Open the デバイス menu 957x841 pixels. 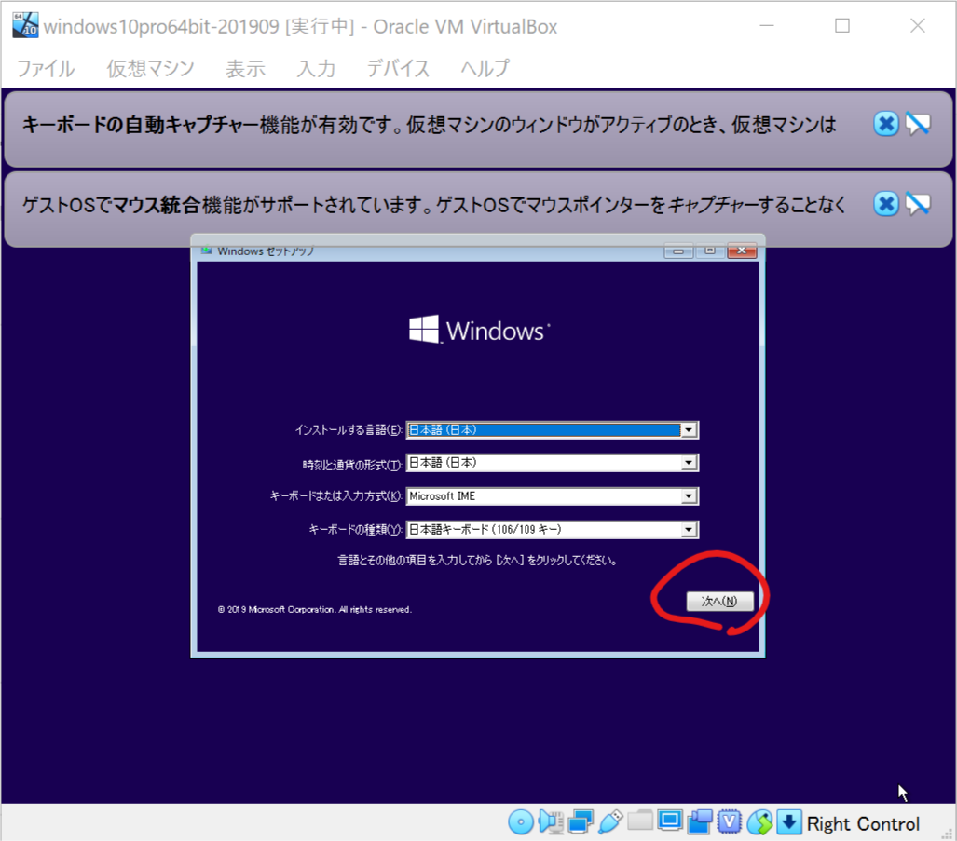397,68
